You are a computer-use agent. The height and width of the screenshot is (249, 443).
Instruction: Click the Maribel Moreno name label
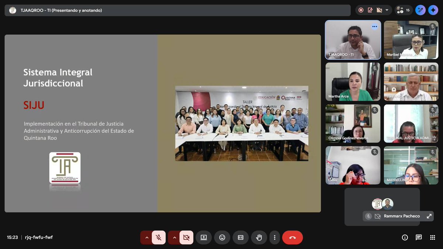(x=399, y=55)
